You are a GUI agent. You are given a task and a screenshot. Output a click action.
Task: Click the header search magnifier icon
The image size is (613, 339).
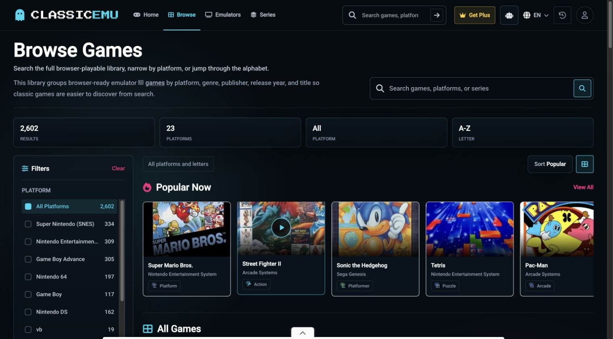352,15
